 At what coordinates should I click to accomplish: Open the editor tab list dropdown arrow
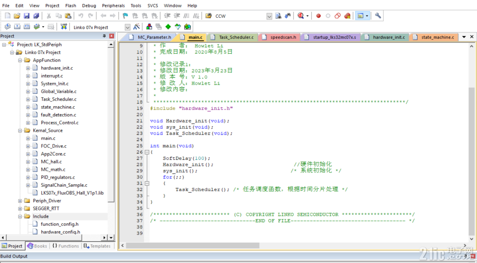(464, 37)
